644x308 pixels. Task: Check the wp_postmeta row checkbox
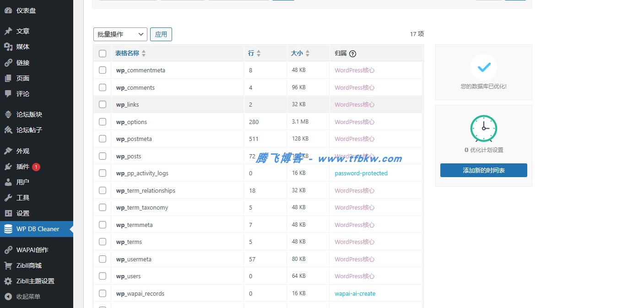103,139
